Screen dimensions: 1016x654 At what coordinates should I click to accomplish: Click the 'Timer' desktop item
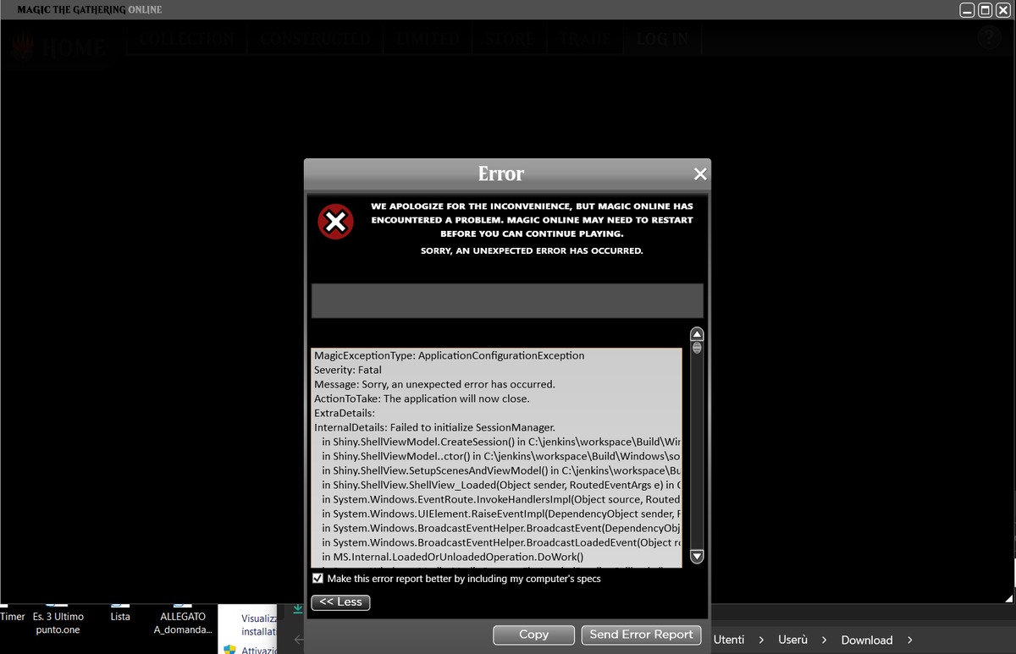pyautogui.click(x=12, y=616)
